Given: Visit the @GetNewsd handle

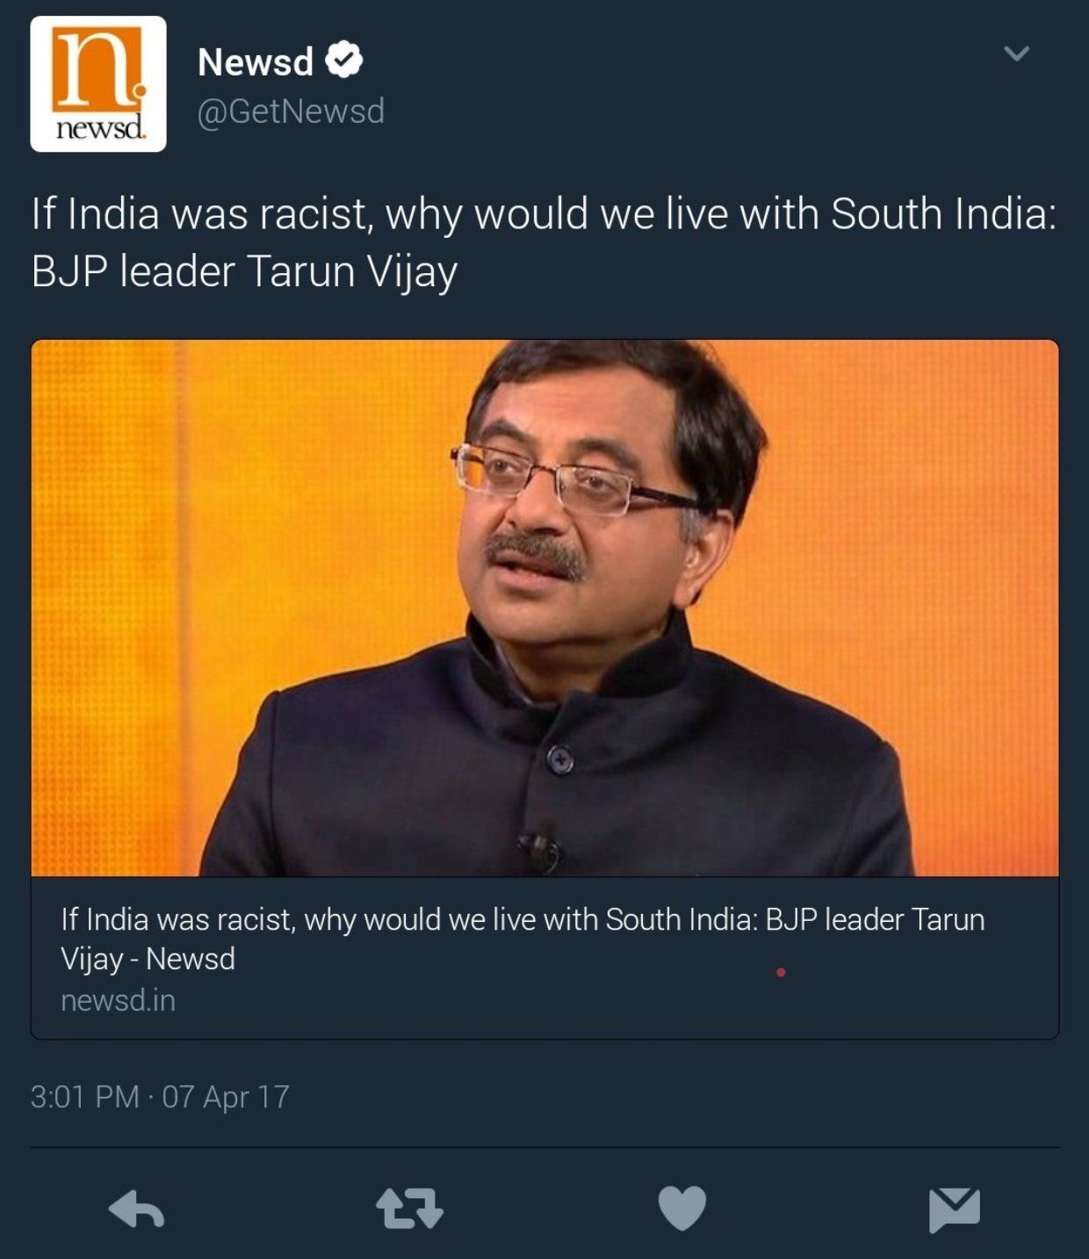Looking at the screenshot, I should click(291, 112).
